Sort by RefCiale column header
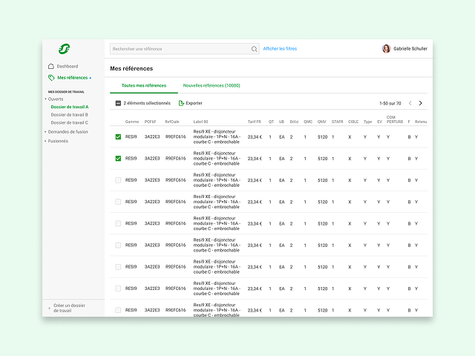The height and width of the screenshot is (356, 475). click(x=172, y=122)
